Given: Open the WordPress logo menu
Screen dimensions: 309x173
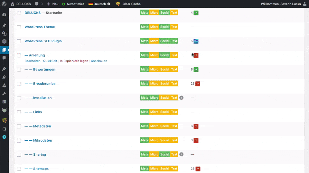Looking at the screenshot, I should 4,4.
